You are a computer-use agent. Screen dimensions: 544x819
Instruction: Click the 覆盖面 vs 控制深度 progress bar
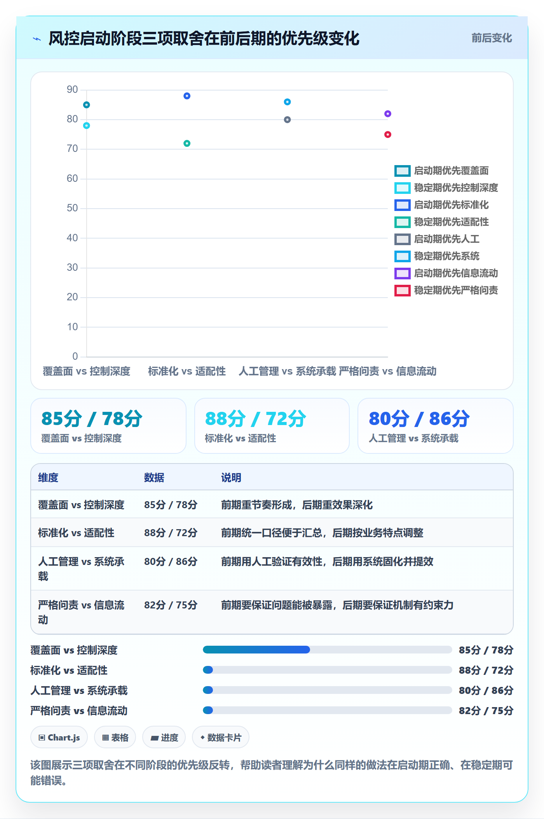pos(327,650)
